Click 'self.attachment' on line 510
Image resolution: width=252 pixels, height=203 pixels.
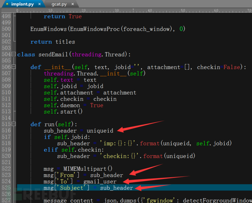click(68, 93)
